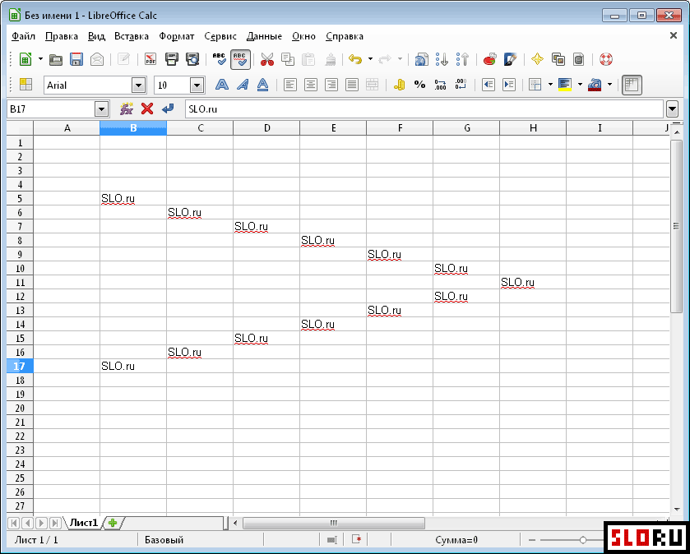Decrease the indent

[x=489, y=85]
